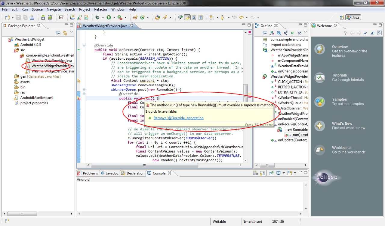The width and height of the screenshot is (385, 226).
Task: Toggle Hide Fields in Outline view
Action: (x=279, y=33)
